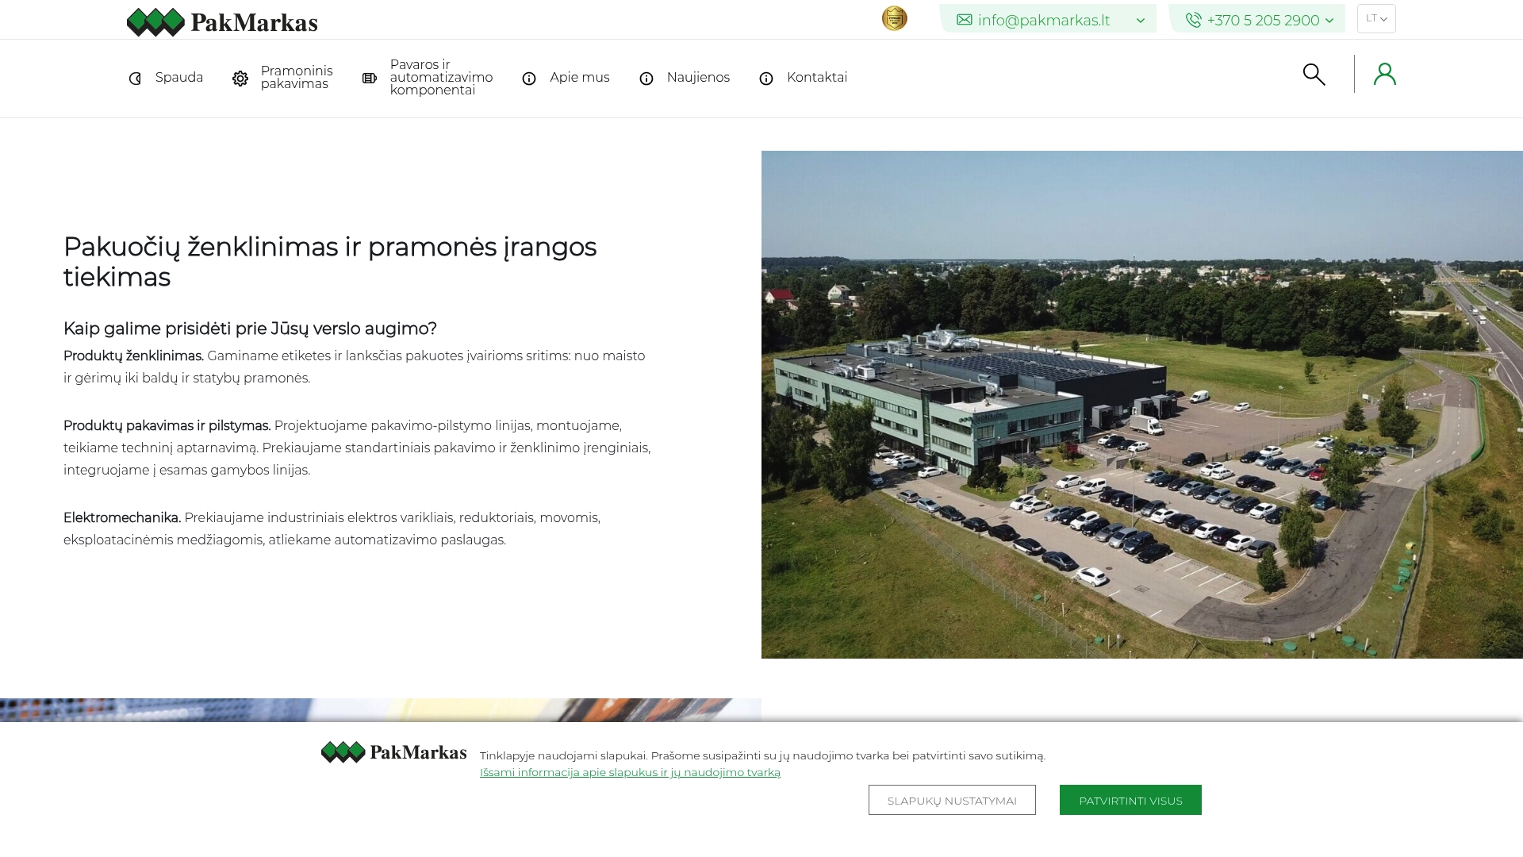
Task: Expand the email address dropdown chevron
Action: point(1141,19)
